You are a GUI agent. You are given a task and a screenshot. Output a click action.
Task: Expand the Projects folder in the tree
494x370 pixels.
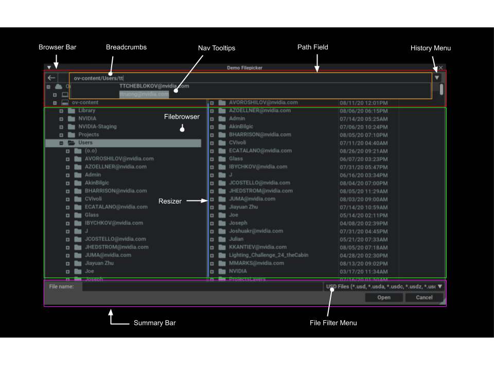[61, 135]
